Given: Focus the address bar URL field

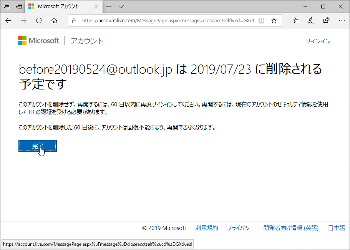Looking at the screenshot, I should [x=168, y=20].
